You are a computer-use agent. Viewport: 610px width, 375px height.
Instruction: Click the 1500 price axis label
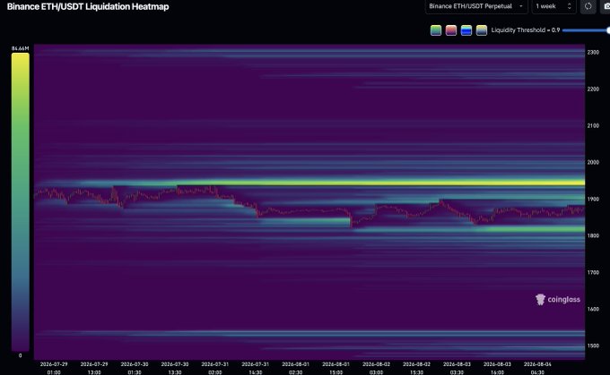click(x=593, y=345)
